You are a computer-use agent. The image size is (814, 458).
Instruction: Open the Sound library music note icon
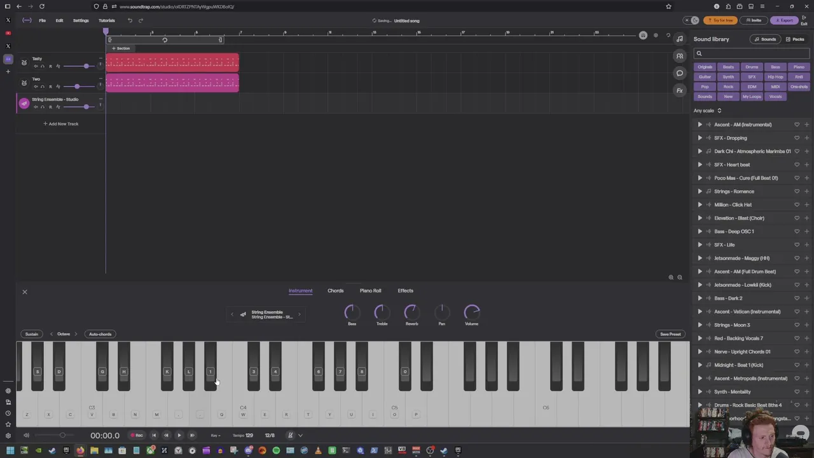680,39
